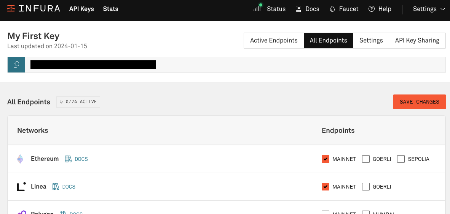Open the Status link in header
Image resolution: width=450 pixels, height=214 pixels.
[276, 9]
